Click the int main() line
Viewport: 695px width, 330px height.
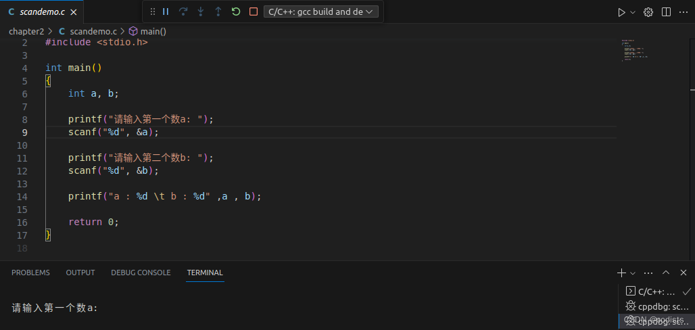(74, 68)
